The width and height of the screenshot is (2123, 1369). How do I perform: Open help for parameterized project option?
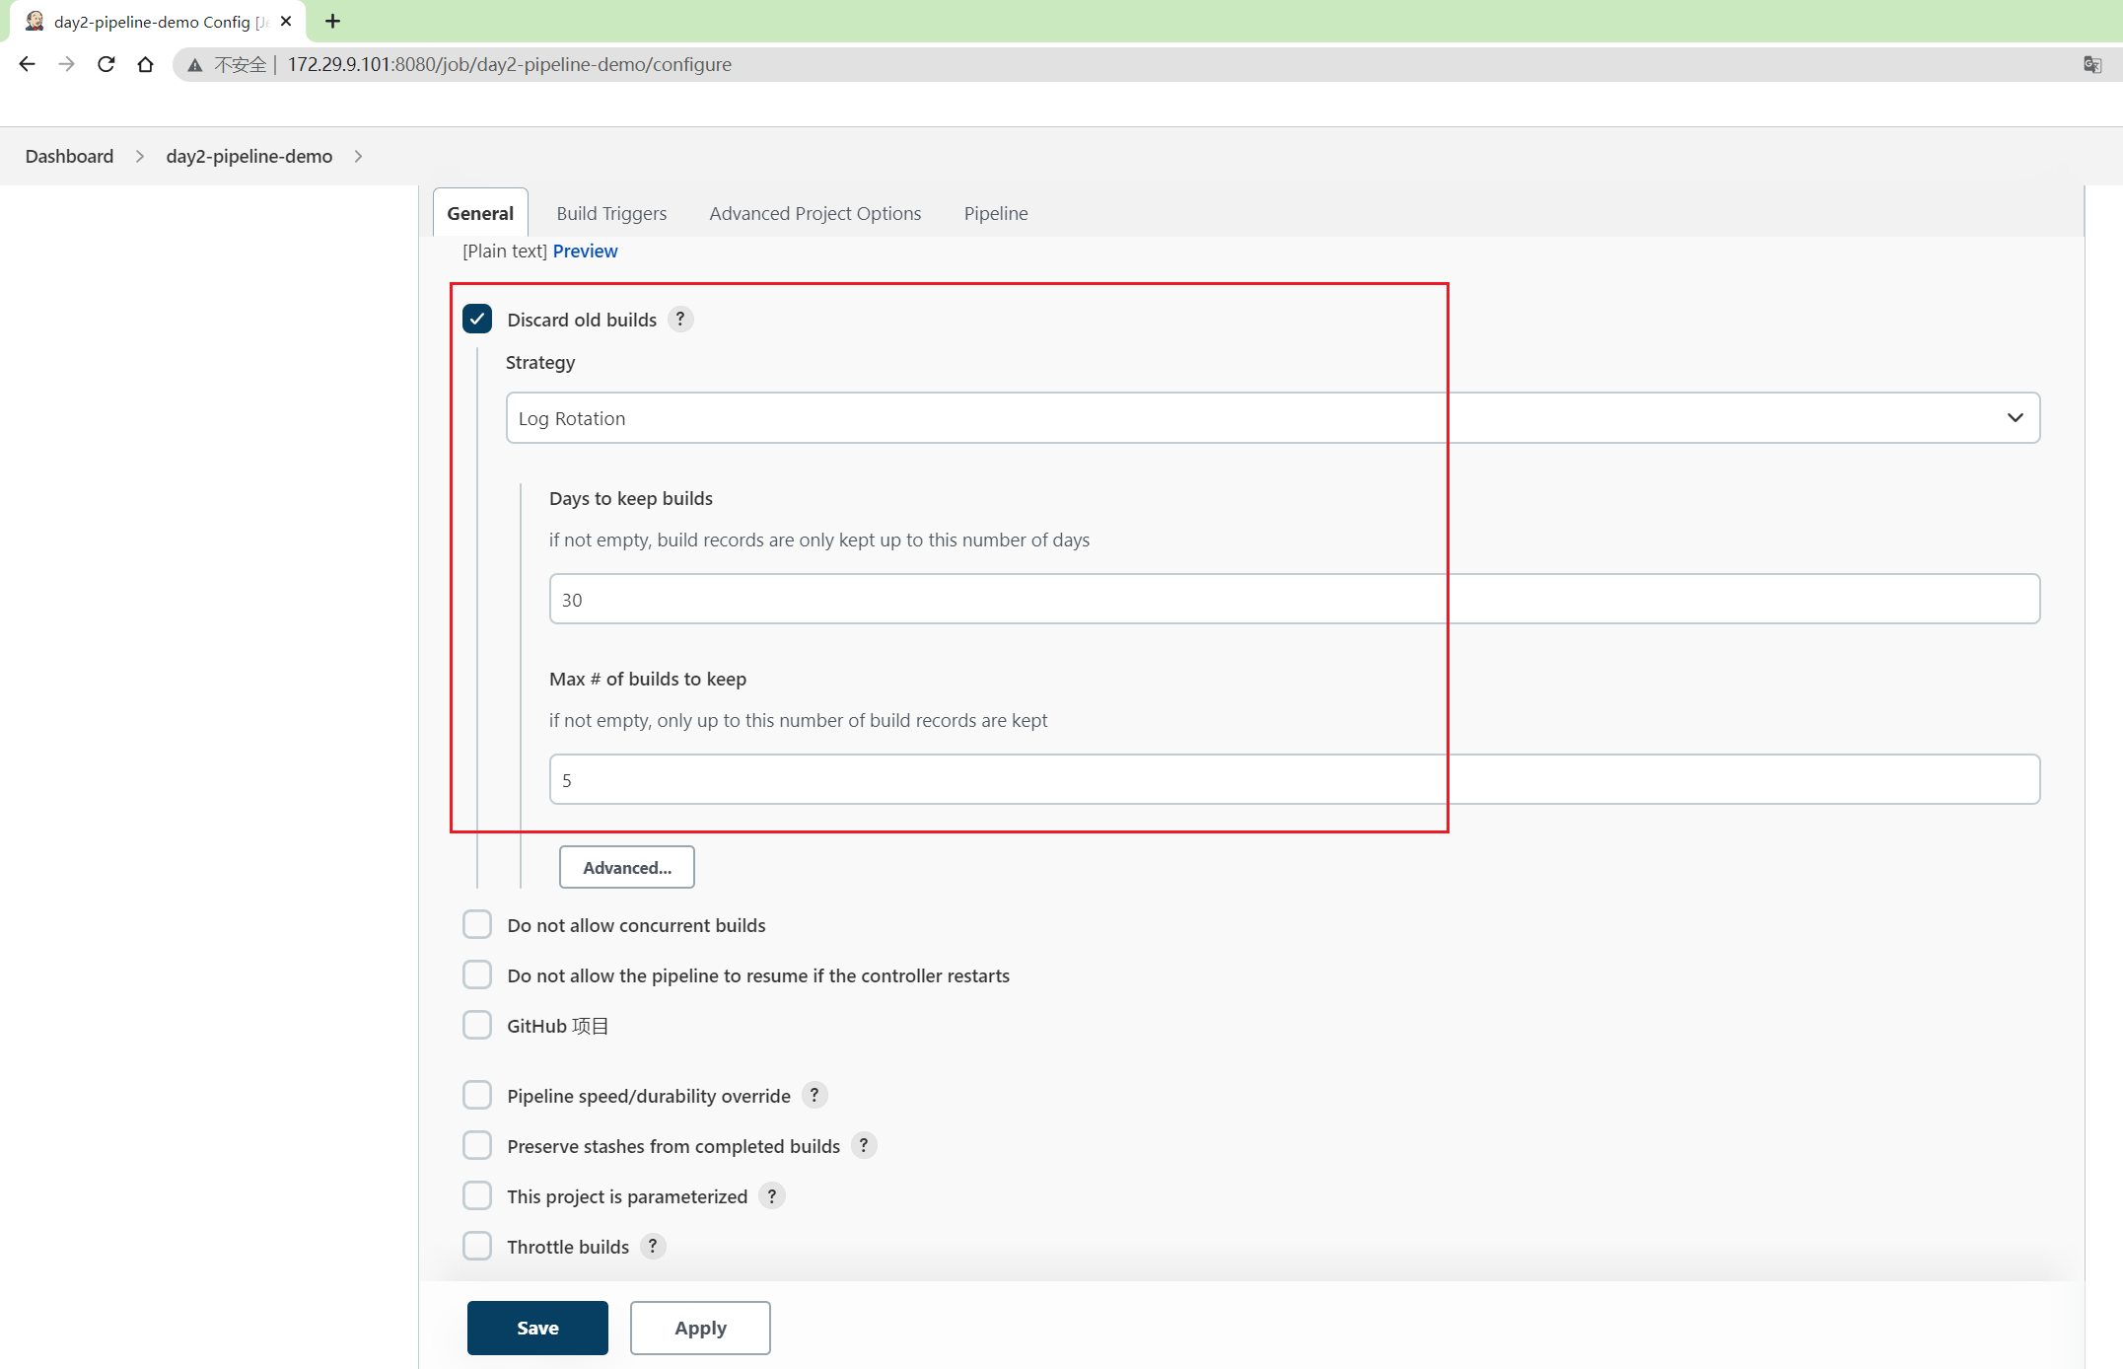point(772,1195)
